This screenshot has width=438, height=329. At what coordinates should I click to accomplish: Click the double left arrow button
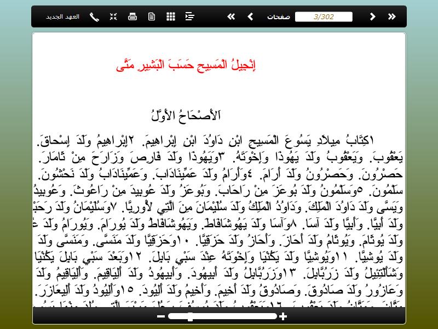231,16
